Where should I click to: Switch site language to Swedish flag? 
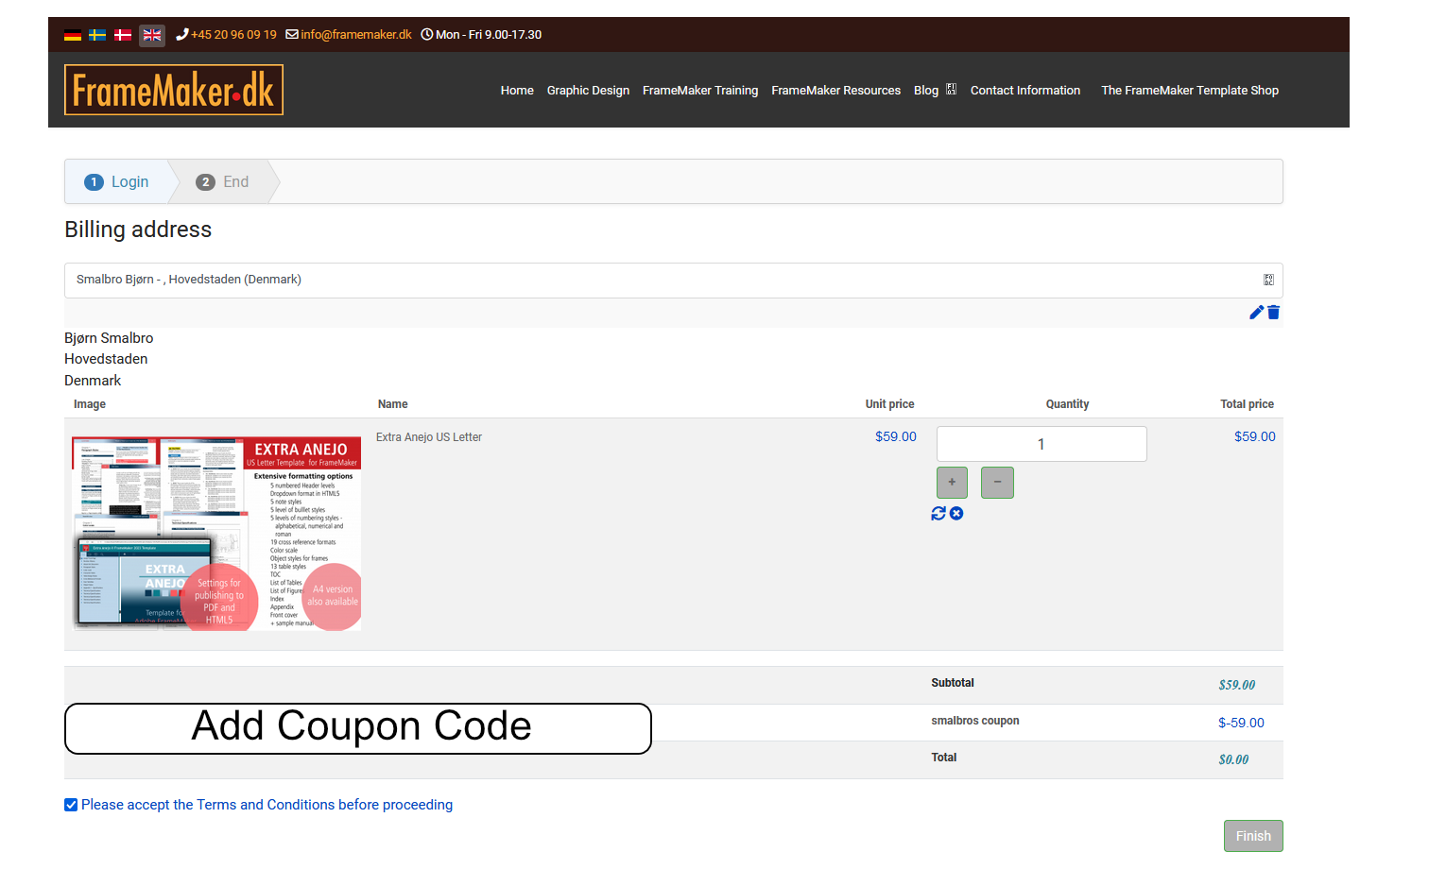tap(97, 35)
